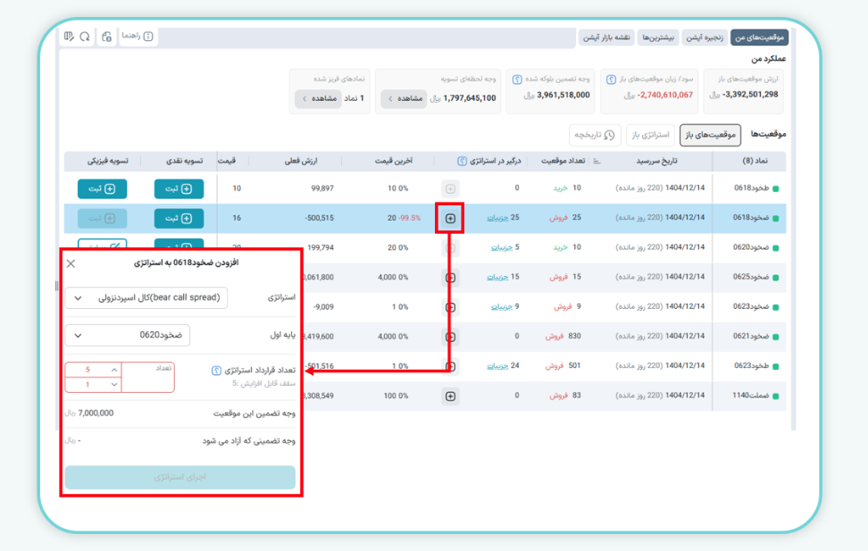The image size is (868, 551).
Task: Click ثبت under تسویه نقدی for طخود0618
Action: click(x=178, y=188)
